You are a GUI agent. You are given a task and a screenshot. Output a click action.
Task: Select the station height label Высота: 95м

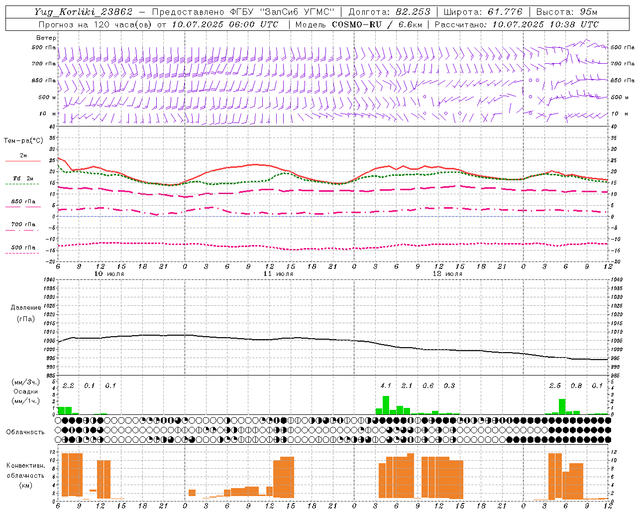pyautogui.click(x=567, y=12)
